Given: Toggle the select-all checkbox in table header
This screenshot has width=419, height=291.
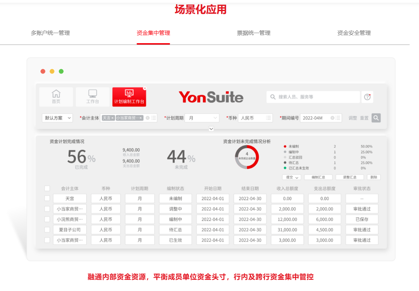Looking at the screenshot, I should pyautogui.click(x=47, y=188).
